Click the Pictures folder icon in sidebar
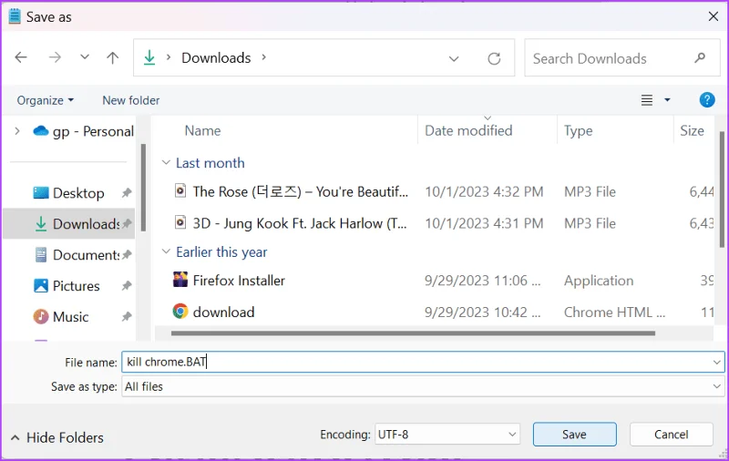The height and width of the screenshot is (461, 729). point(41,285)
